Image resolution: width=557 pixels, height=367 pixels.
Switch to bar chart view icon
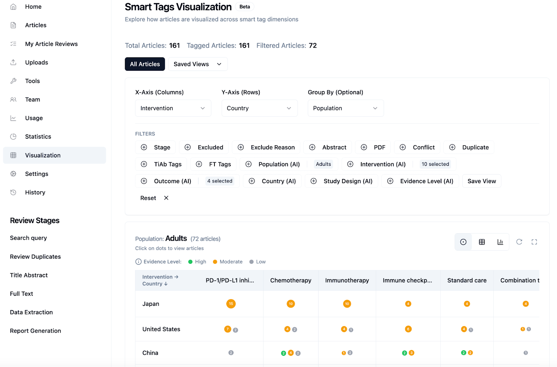coord(500,242)
